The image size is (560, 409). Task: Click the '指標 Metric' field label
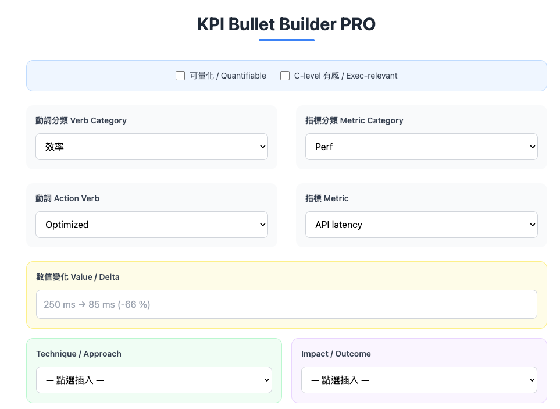[x=327, y=198]
